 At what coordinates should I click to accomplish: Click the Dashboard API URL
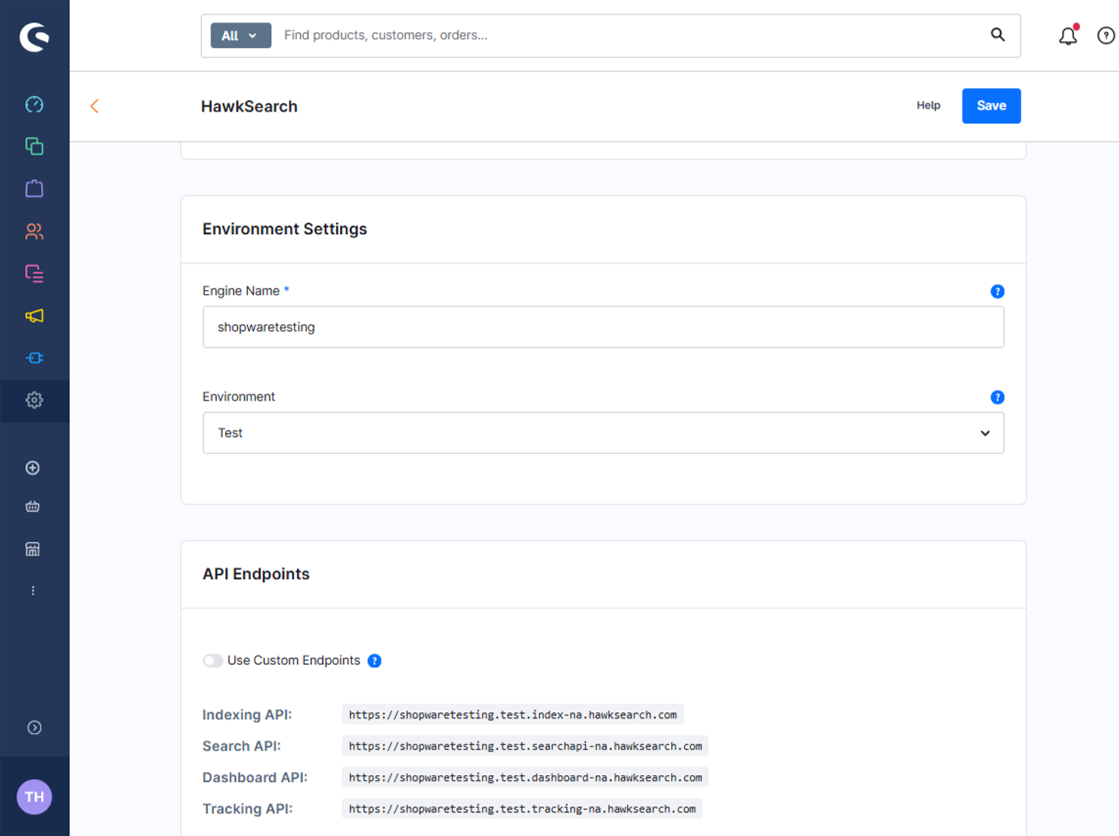point(525,778)
